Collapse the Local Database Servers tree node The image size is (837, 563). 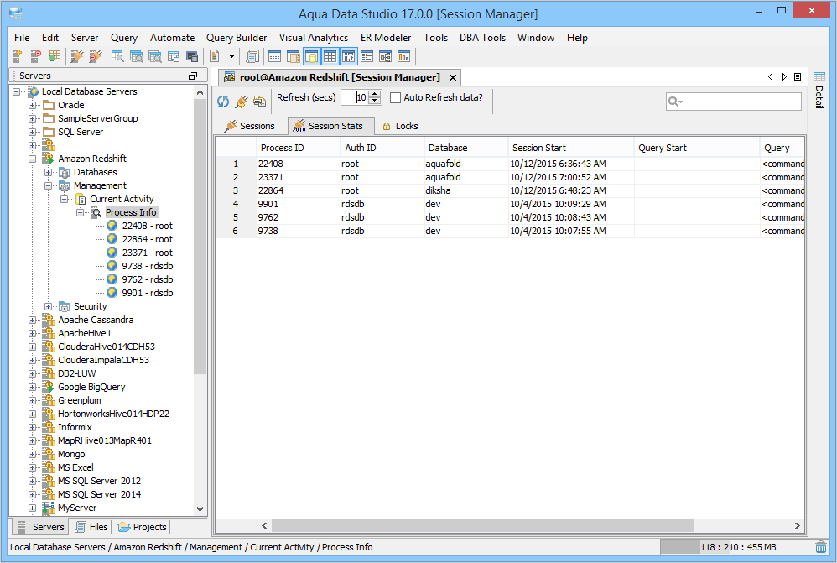[x=17, y=91]
